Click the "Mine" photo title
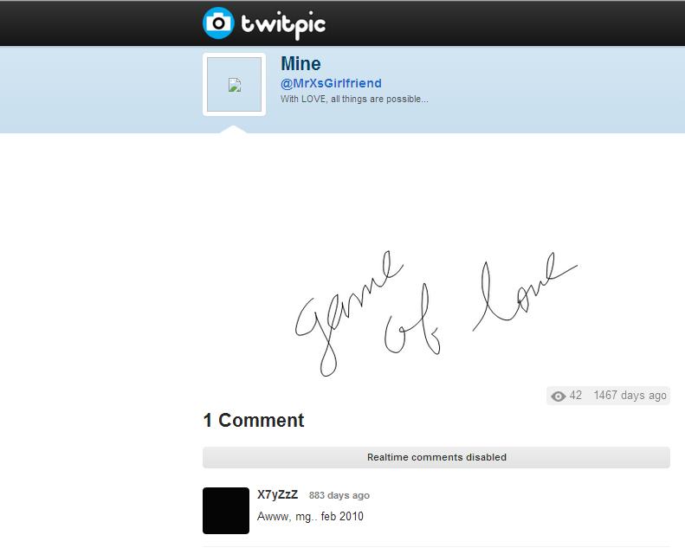685x548 pixels. click(300, 64)
